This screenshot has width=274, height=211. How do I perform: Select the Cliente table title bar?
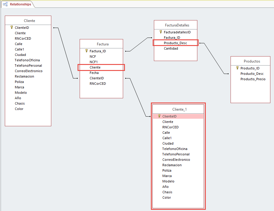[28, 20]
